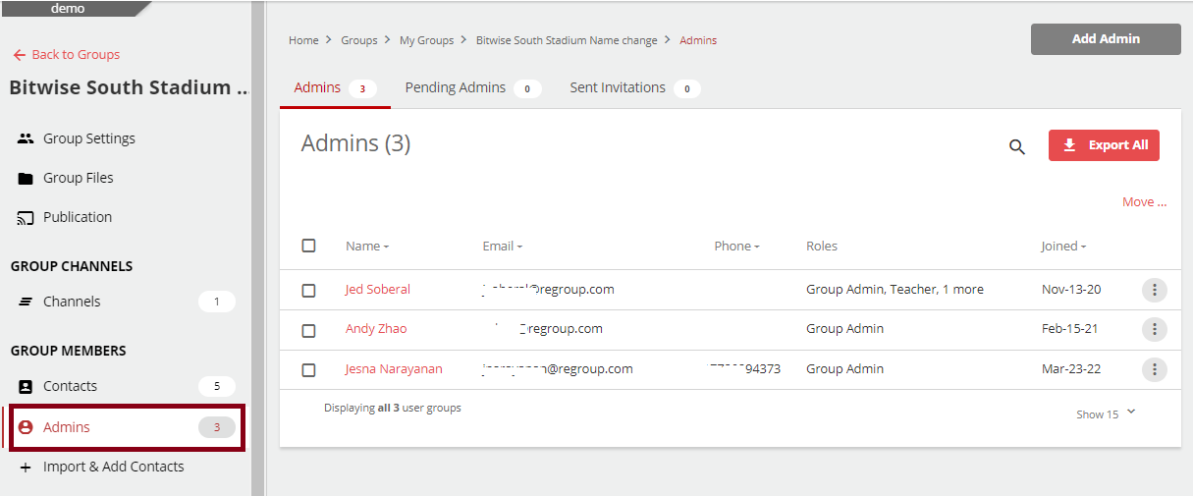The image size is (1193, 496).
Task: Select the Admins sidebar entry
Action: (127, 427)
